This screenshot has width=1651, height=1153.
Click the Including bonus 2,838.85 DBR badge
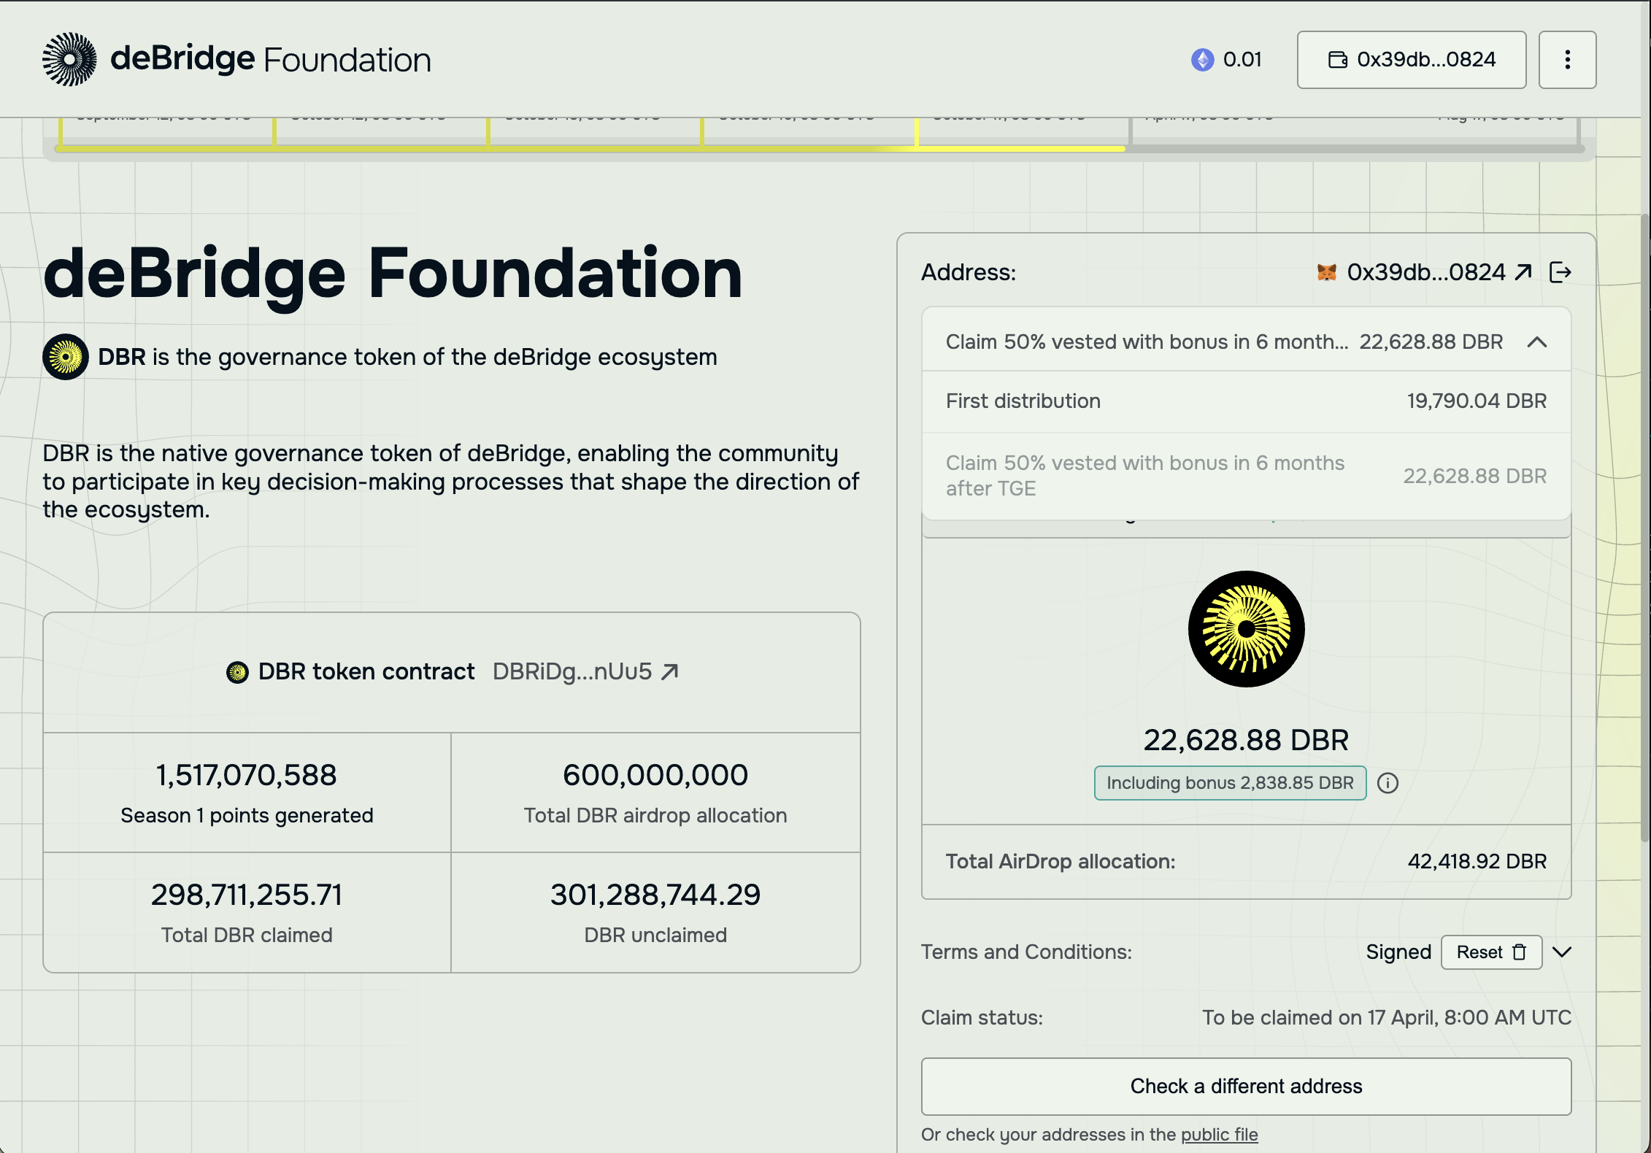[x=1230, y=783]
